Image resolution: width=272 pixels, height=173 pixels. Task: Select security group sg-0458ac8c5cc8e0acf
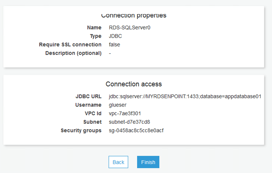coord(136,130)
